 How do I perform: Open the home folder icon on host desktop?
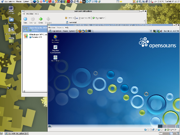(11, 21)
